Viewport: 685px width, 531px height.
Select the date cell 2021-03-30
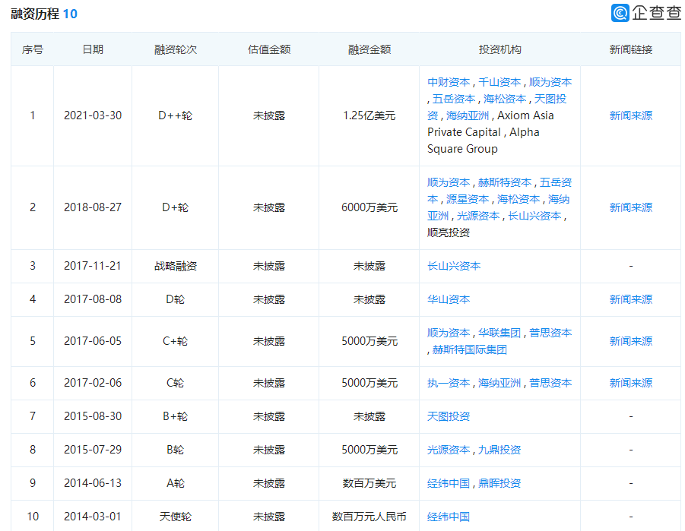[x=93, y=115]
